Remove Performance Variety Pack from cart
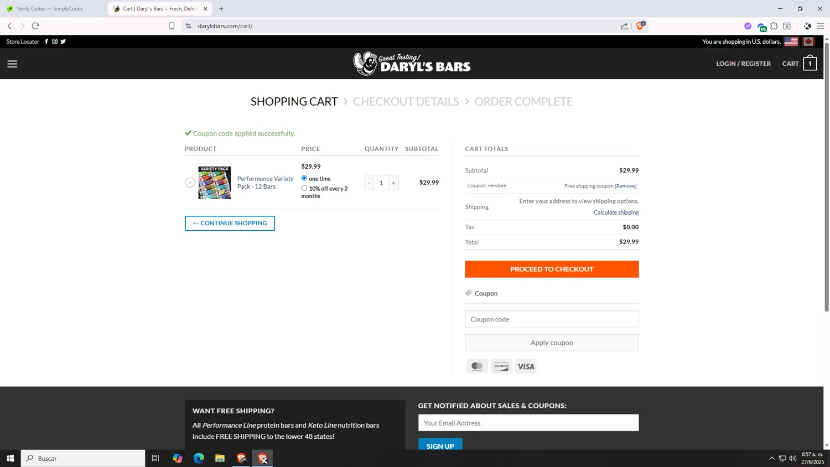Image resolution: width=830 pixels, height=467 pixels. click(x=190, y=183)
